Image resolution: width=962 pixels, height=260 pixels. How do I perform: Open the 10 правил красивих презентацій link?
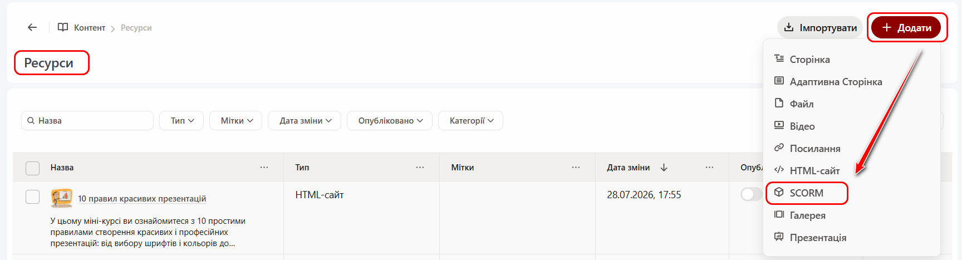pyautogui.click(x=142, y=199)
